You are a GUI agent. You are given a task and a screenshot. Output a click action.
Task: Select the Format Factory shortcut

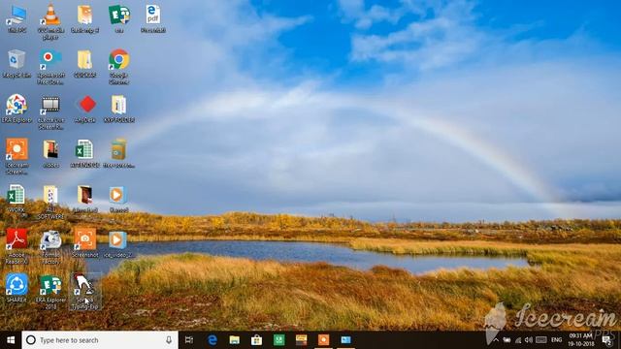pyautogui.click(x=50, y=247)
